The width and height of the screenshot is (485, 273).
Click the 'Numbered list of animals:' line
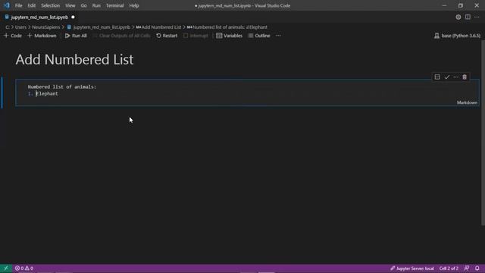(62, 87)
